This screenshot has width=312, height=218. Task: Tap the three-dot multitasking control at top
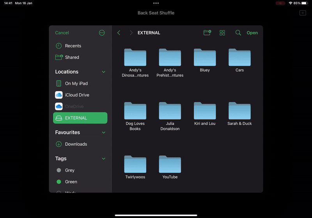[x=156, y=3]
